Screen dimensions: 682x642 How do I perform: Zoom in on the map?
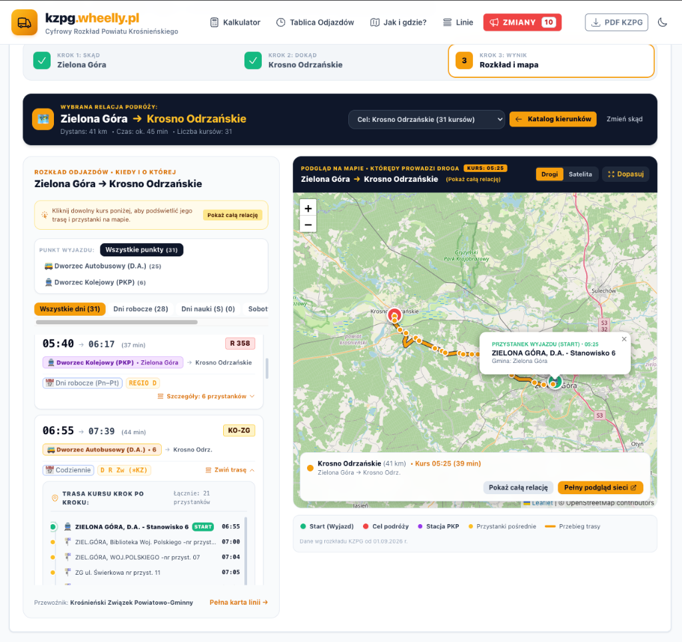pos(308,208)
